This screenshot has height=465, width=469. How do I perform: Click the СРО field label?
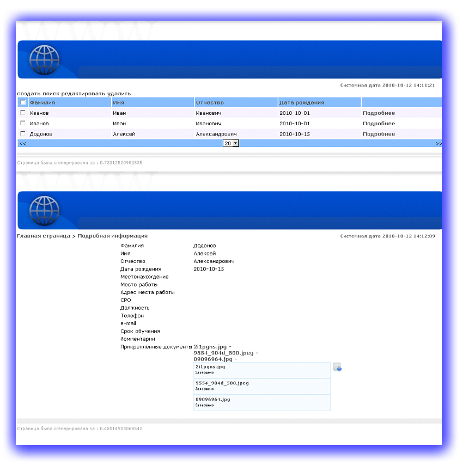coord(126,300)
